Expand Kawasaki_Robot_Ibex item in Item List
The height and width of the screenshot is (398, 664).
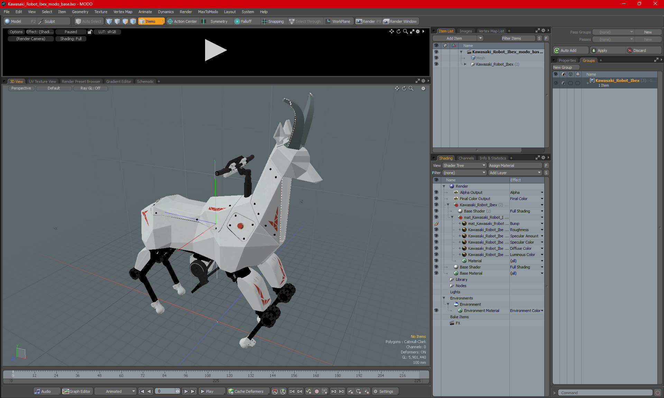465,64
